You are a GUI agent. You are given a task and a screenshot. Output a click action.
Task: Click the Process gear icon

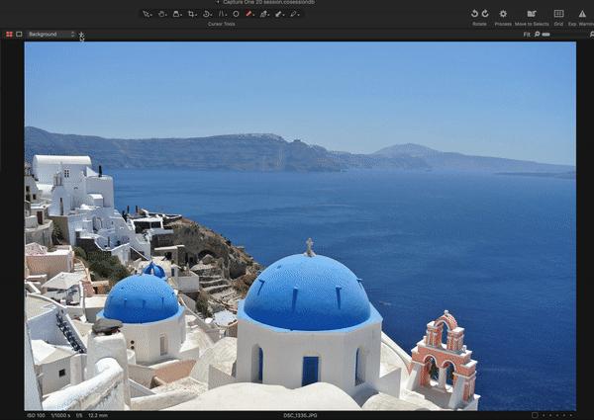tap(503, 14)
